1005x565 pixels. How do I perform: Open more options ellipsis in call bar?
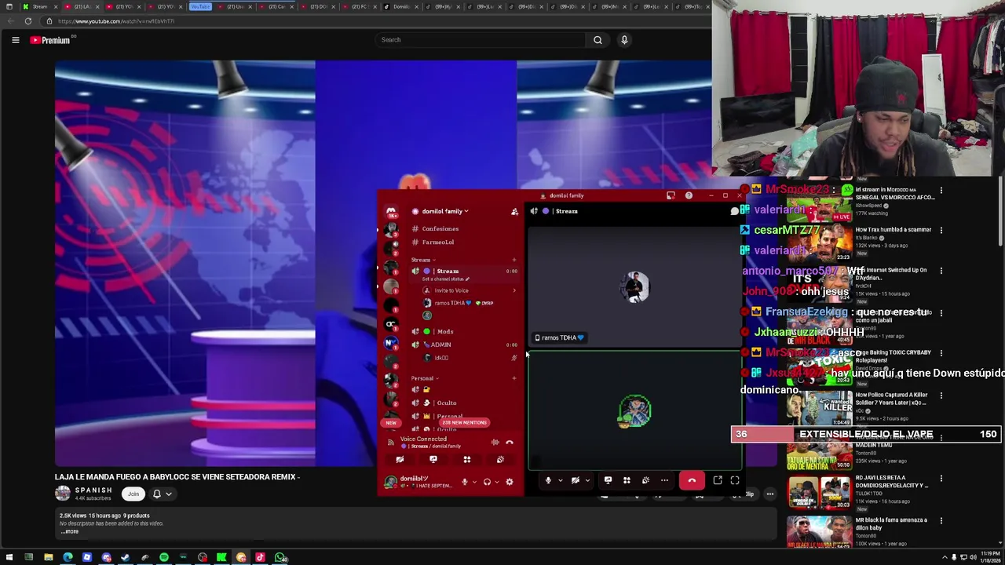pyautogui.click(x=664, y=480)
